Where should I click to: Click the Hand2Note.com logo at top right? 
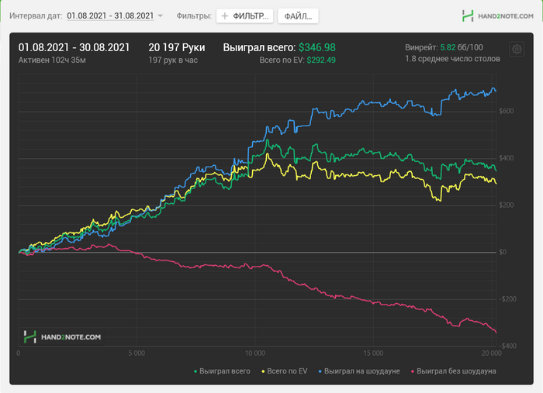pos(498,16)
